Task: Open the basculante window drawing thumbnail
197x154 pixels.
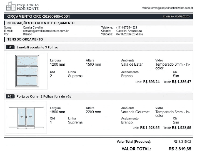Action: [27, 71]
